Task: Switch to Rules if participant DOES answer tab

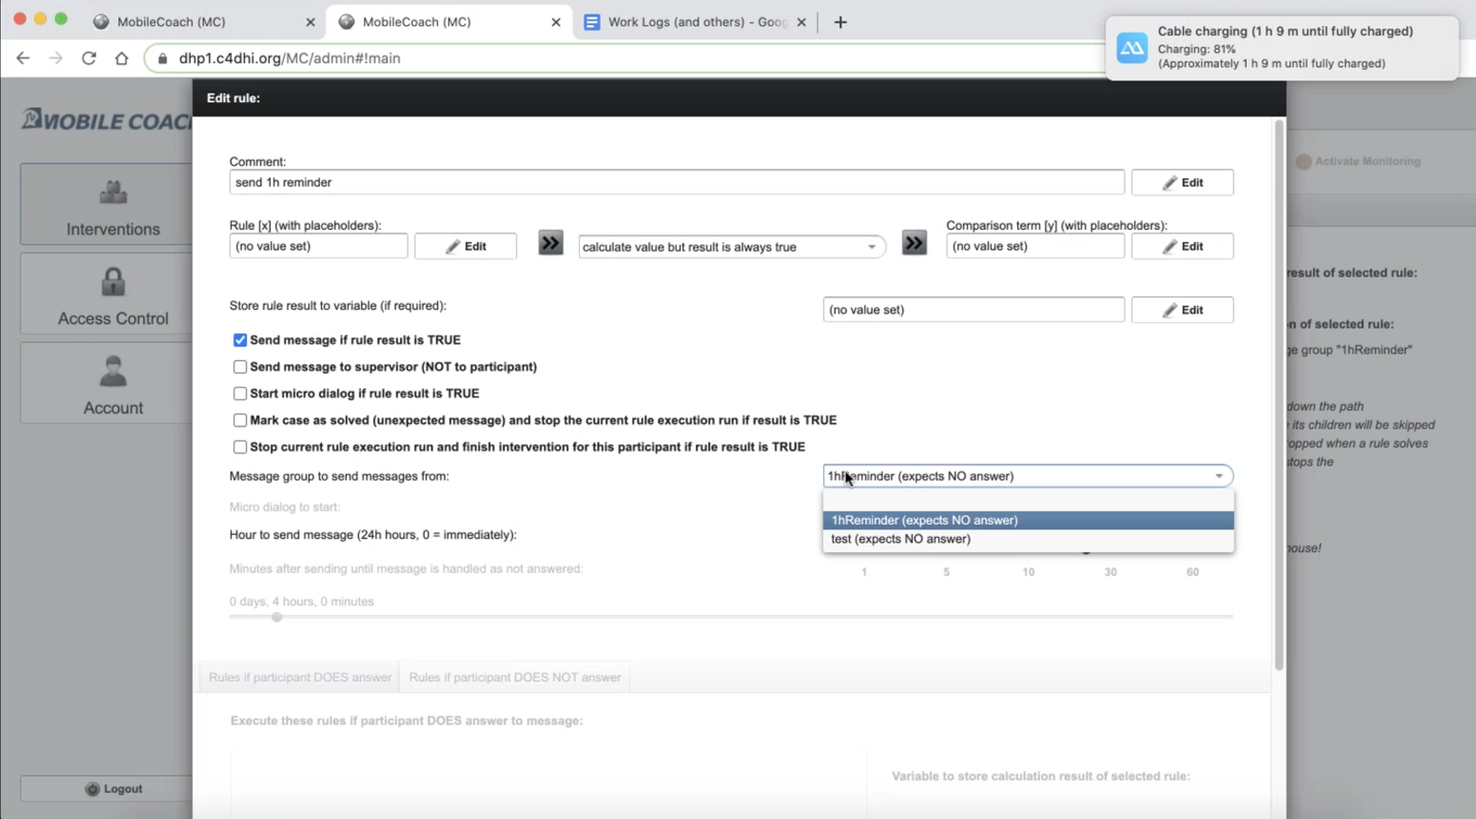Action: click(300, 676)
